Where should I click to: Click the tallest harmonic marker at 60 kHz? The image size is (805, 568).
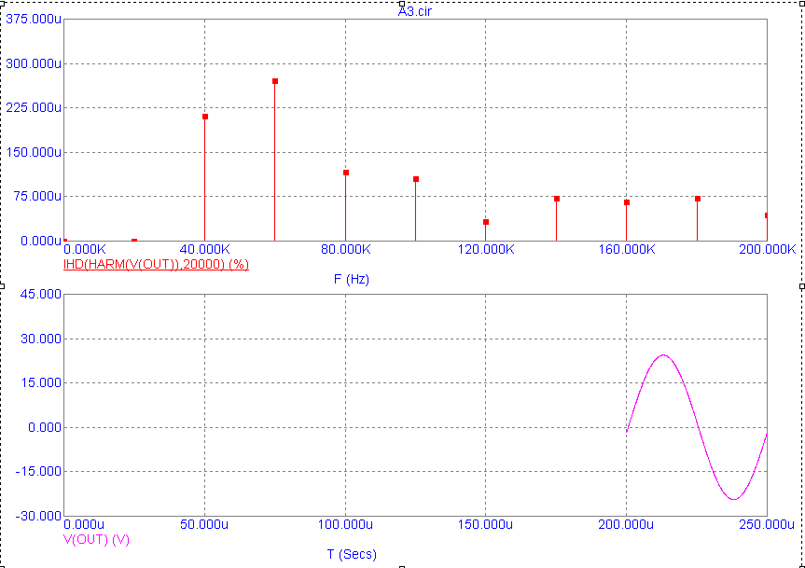[x=275, y=81]
